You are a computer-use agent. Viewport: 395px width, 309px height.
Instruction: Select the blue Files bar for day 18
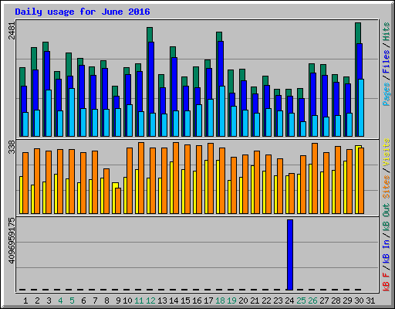[x=221, y=63]
